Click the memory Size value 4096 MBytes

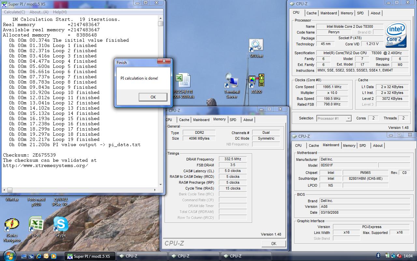pyautogui.click(x=199, y=138)
